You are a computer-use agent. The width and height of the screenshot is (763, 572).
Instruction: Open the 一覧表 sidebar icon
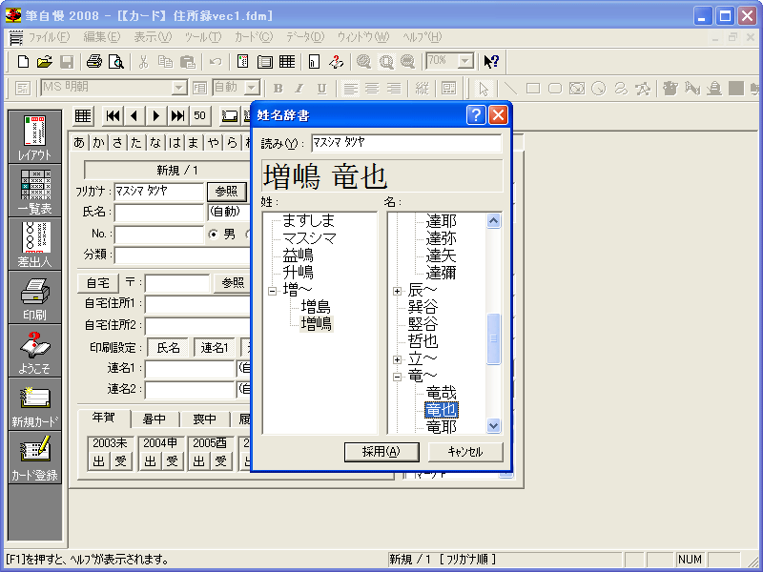click(35, 191)
